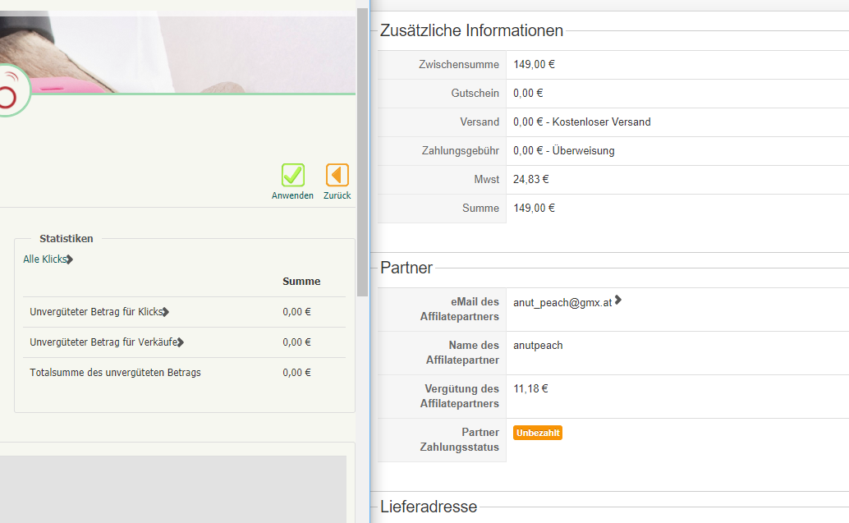Viewport: 849px width, 523px height.
Task: Select the Vergütung value 11,18 €
Action: point(530,388)
